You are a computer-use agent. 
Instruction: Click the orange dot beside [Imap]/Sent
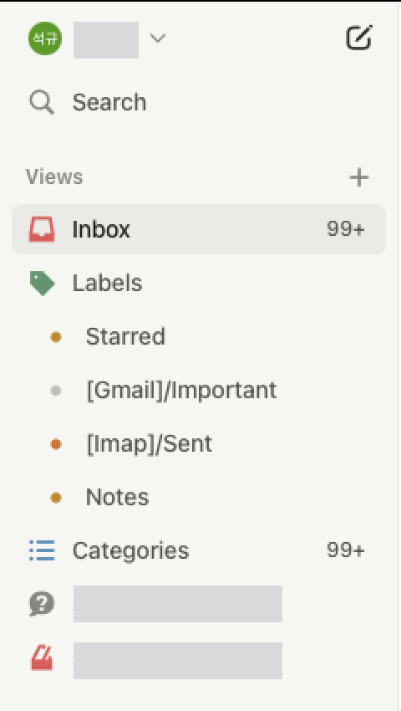click(56, 444)
